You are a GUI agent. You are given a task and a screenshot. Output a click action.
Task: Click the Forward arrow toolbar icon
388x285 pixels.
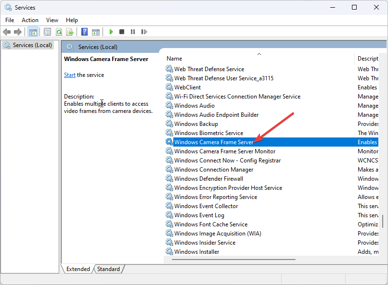click(x=18, y=32)
